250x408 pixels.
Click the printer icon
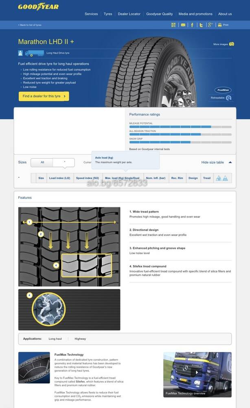pos(219,25)
